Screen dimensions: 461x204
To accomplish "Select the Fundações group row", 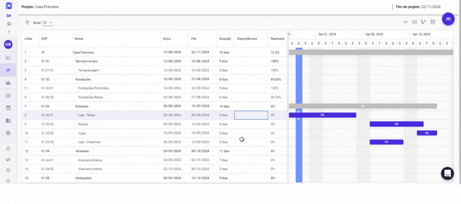I will [x=154, y=79].
